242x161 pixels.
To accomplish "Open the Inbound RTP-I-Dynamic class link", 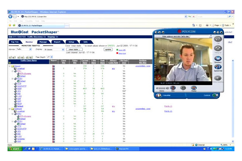I will [x=25, y=74].
